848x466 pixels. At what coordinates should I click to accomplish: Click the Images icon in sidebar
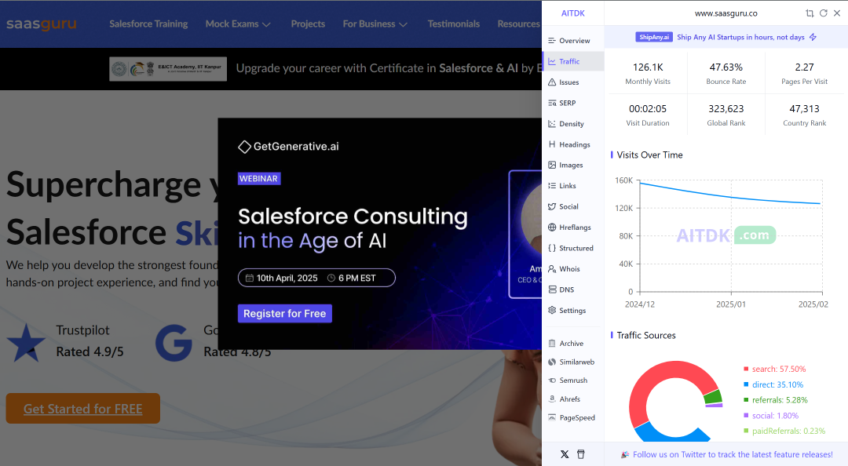552,165
